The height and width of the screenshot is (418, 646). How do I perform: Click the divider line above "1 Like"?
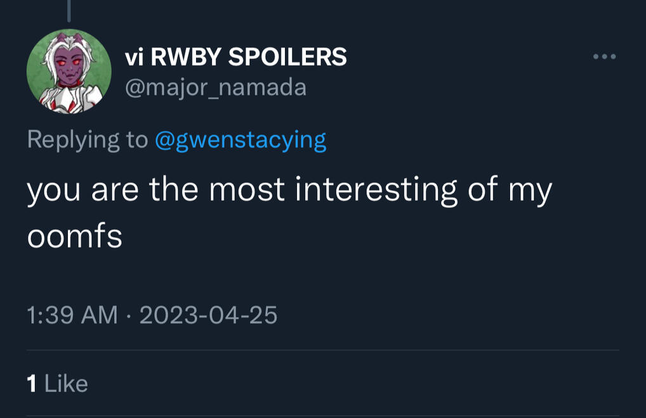tap(322, 350)
